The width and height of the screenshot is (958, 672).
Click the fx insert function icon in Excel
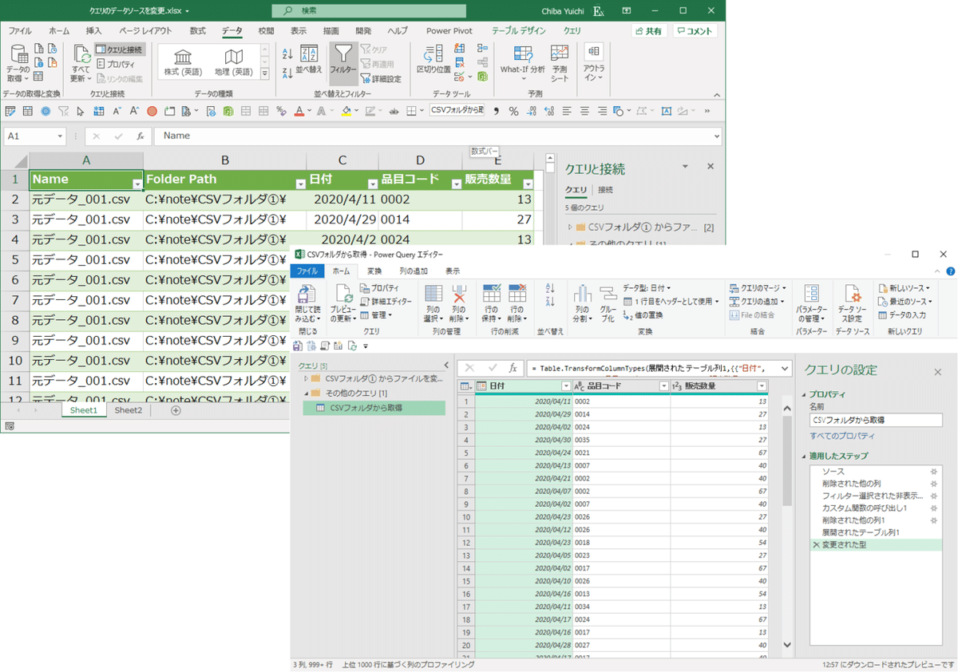(x=140, y=136)
